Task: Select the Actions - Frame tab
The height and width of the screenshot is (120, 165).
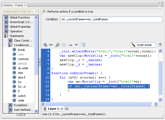Action: pyautogui.click(x=14, y=5)
